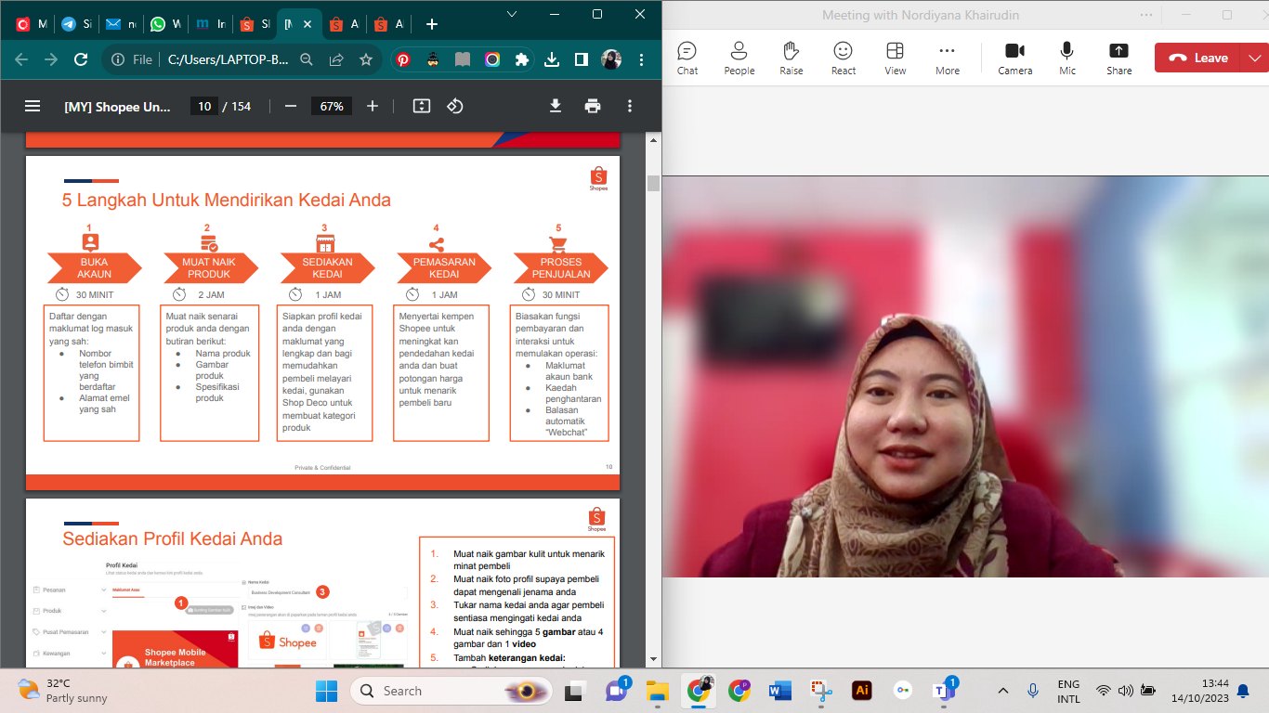
Task: Open the Chrome zoom magnifier in the address bar
Action: [307, 59]
